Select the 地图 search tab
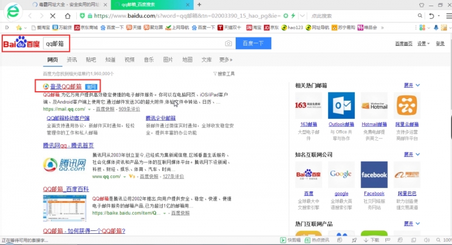This screenshot has width=452, height=245. click(x=187, y=60)
